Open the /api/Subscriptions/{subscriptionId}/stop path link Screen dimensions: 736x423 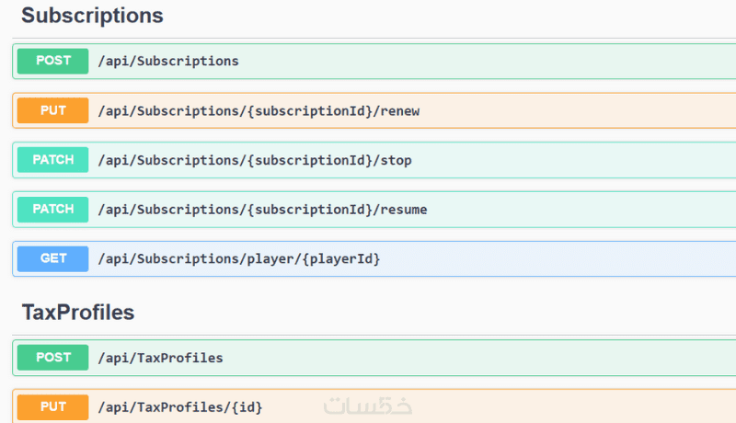tap(255, 160)
